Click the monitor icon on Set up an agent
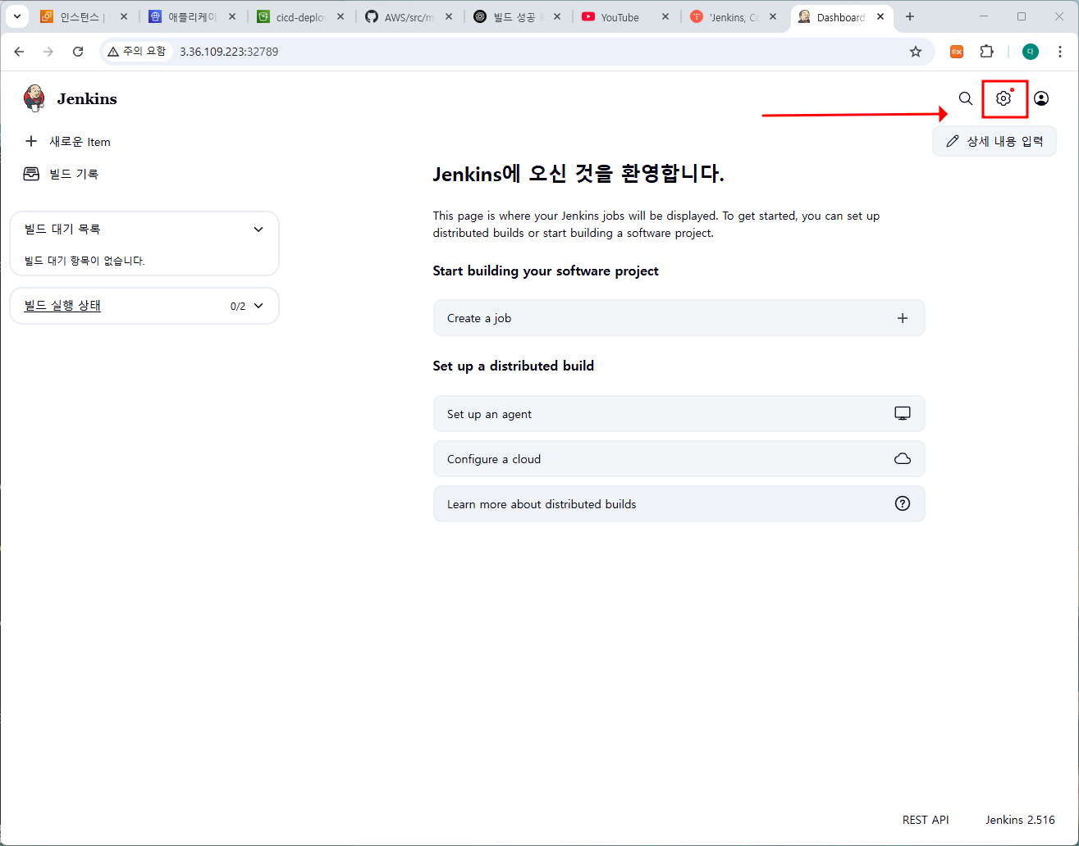This screenshot has height=846, width=1079. coord(903,414)
